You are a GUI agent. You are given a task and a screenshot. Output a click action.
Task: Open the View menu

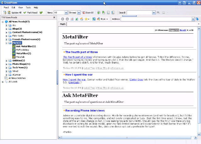[20, 8]
